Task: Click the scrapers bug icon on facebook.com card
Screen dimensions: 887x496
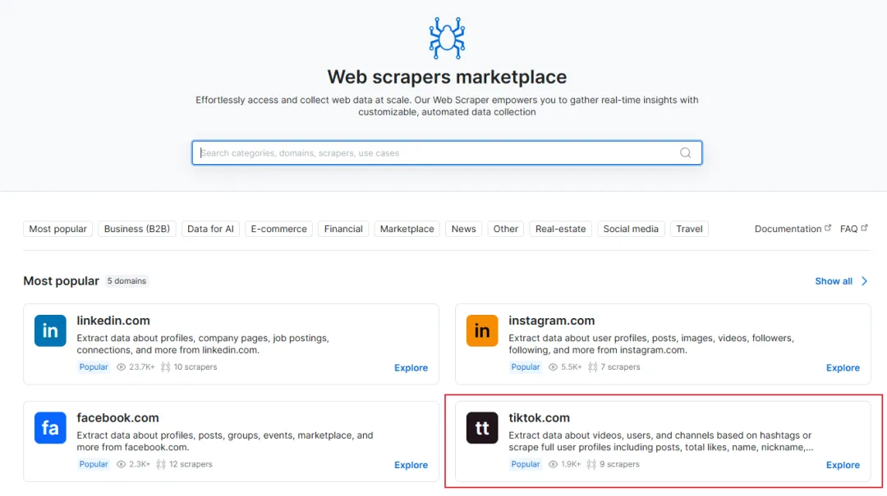Action: (161, 464)
